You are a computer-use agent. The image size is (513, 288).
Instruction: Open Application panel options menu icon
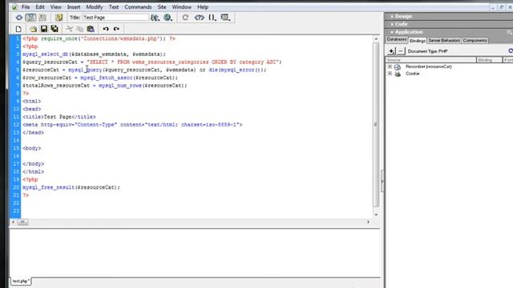(x=510, y=32)
